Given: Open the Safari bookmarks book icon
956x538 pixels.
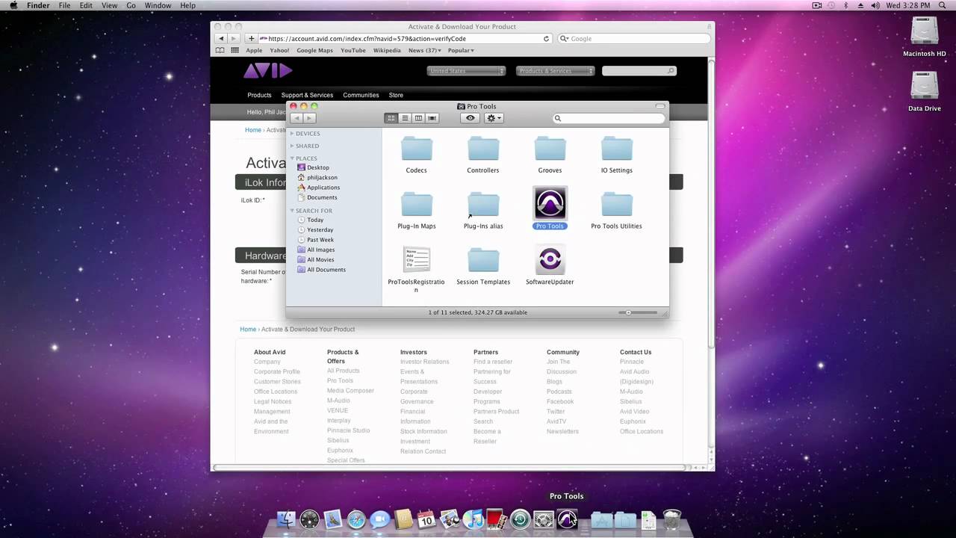Looking at the screenshot, I should [x=220, y=50].
